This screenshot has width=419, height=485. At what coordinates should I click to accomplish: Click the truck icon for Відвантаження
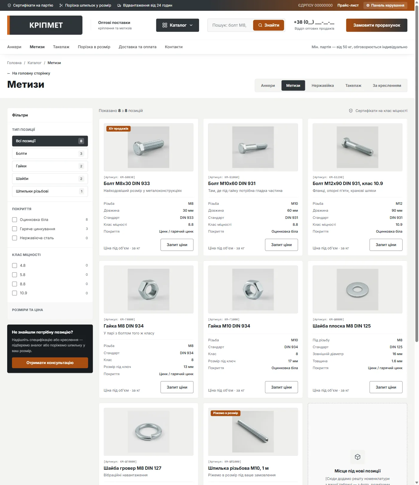click(x=119, y=5)
